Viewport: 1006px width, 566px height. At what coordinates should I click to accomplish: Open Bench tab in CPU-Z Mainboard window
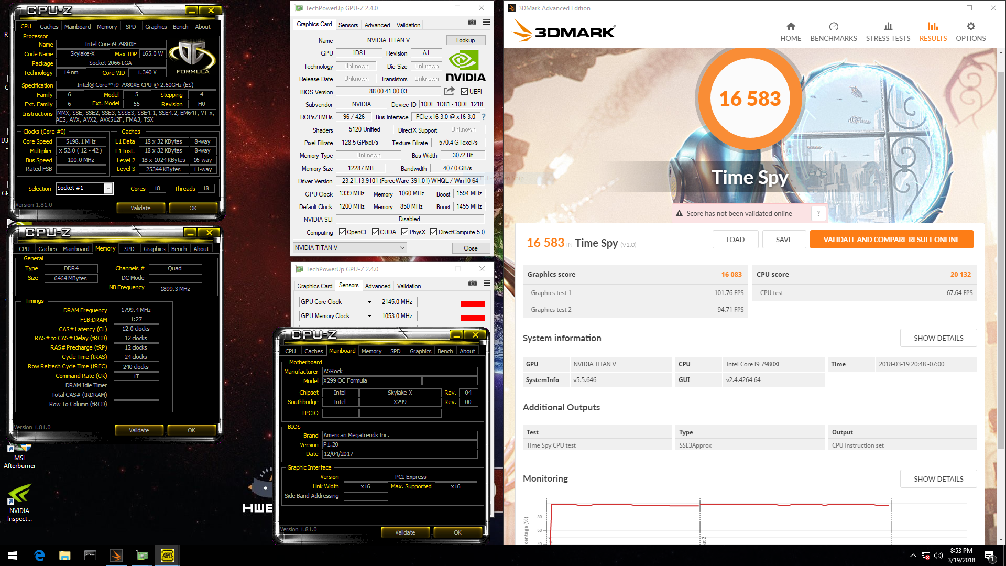tap(445, 351)
